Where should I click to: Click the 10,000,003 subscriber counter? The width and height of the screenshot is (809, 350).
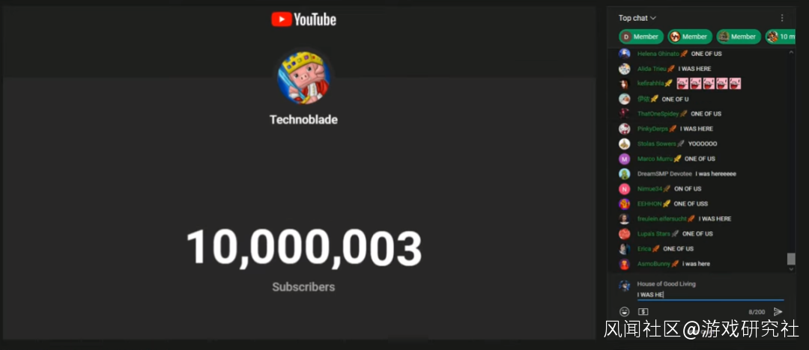303,248
